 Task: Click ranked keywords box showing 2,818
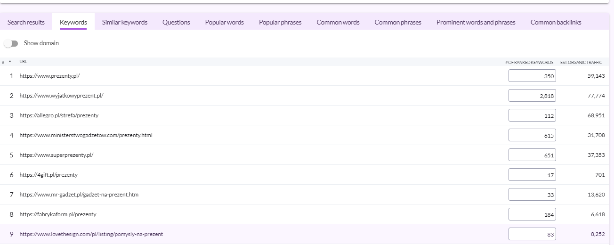coord(532,96)
